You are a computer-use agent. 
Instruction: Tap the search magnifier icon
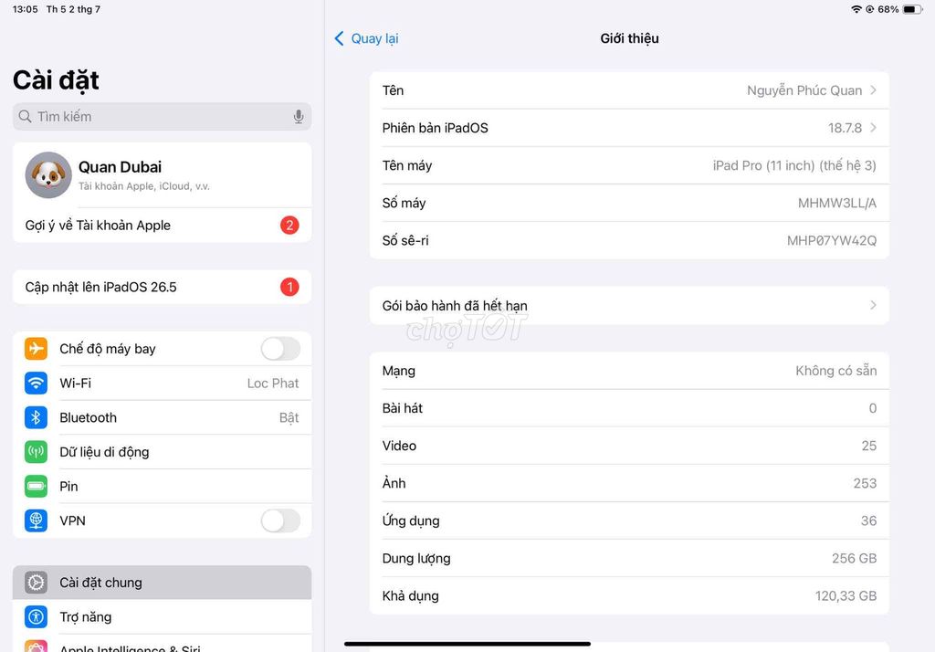[x=25, y=116]
